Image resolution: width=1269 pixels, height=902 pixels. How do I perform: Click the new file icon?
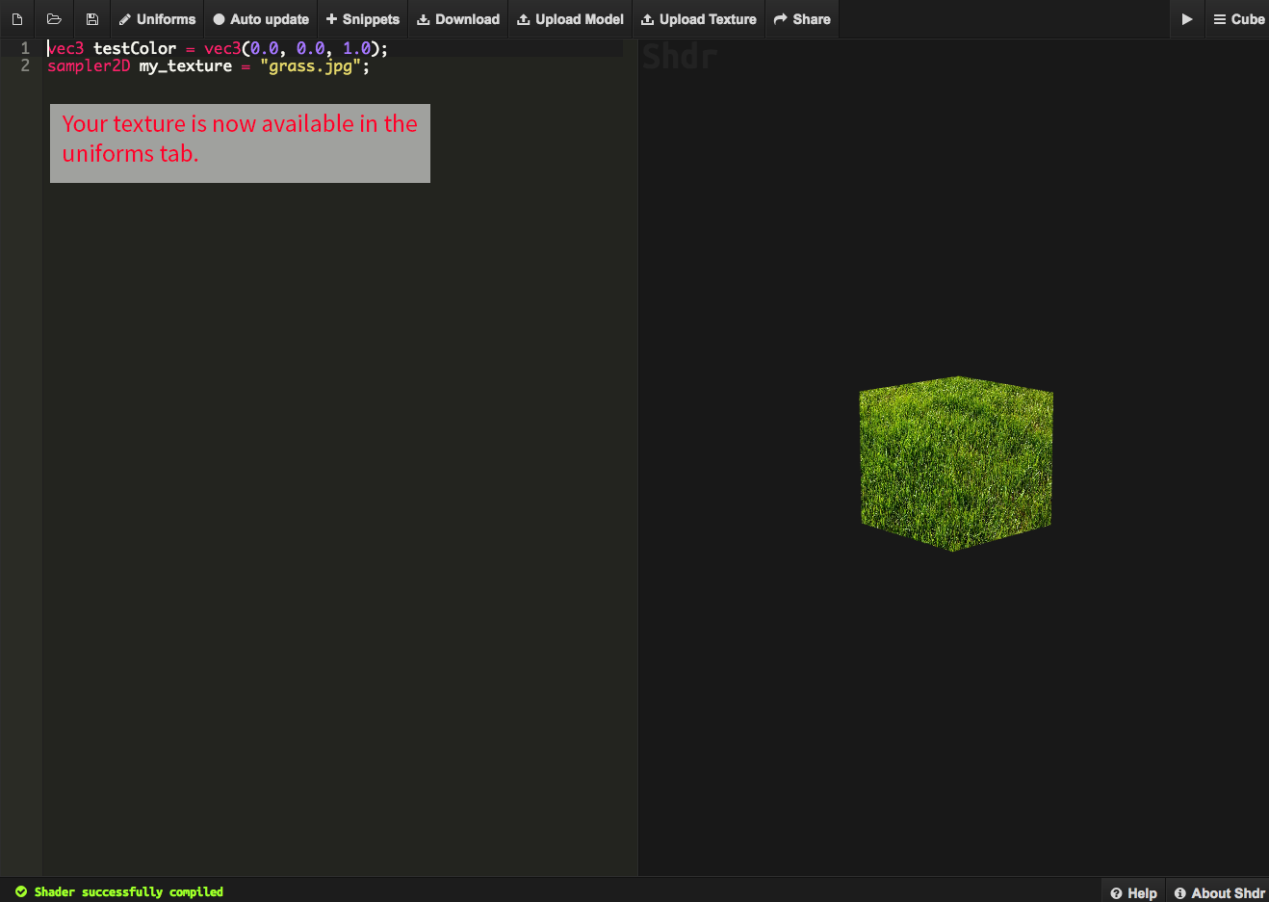[x=17, y=19]
